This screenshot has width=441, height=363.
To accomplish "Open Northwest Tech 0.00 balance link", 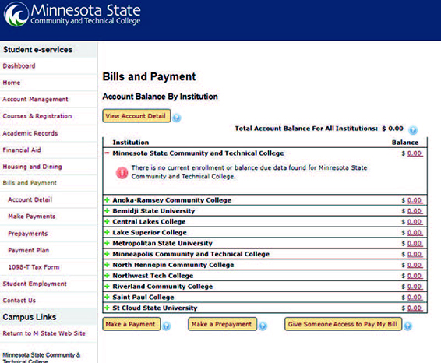I will pos(415,276).
